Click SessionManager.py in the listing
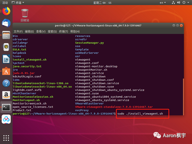Screen dimensions: 192x144 pyautogui.click(x=89, y=43)
